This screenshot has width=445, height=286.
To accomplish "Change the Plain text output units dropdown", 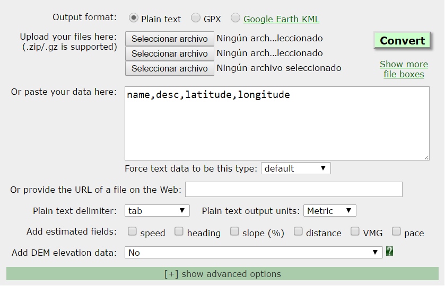I will pos(329,211).
